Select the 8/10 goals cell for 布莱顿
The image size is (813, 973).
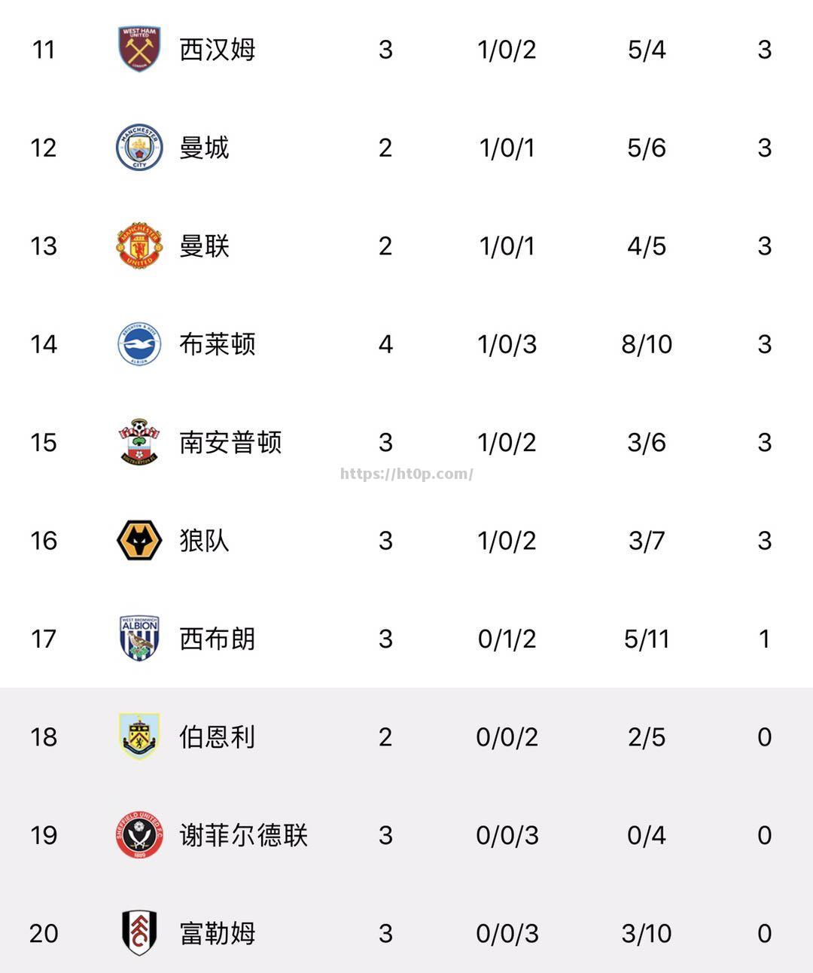[x=647, y=344]
